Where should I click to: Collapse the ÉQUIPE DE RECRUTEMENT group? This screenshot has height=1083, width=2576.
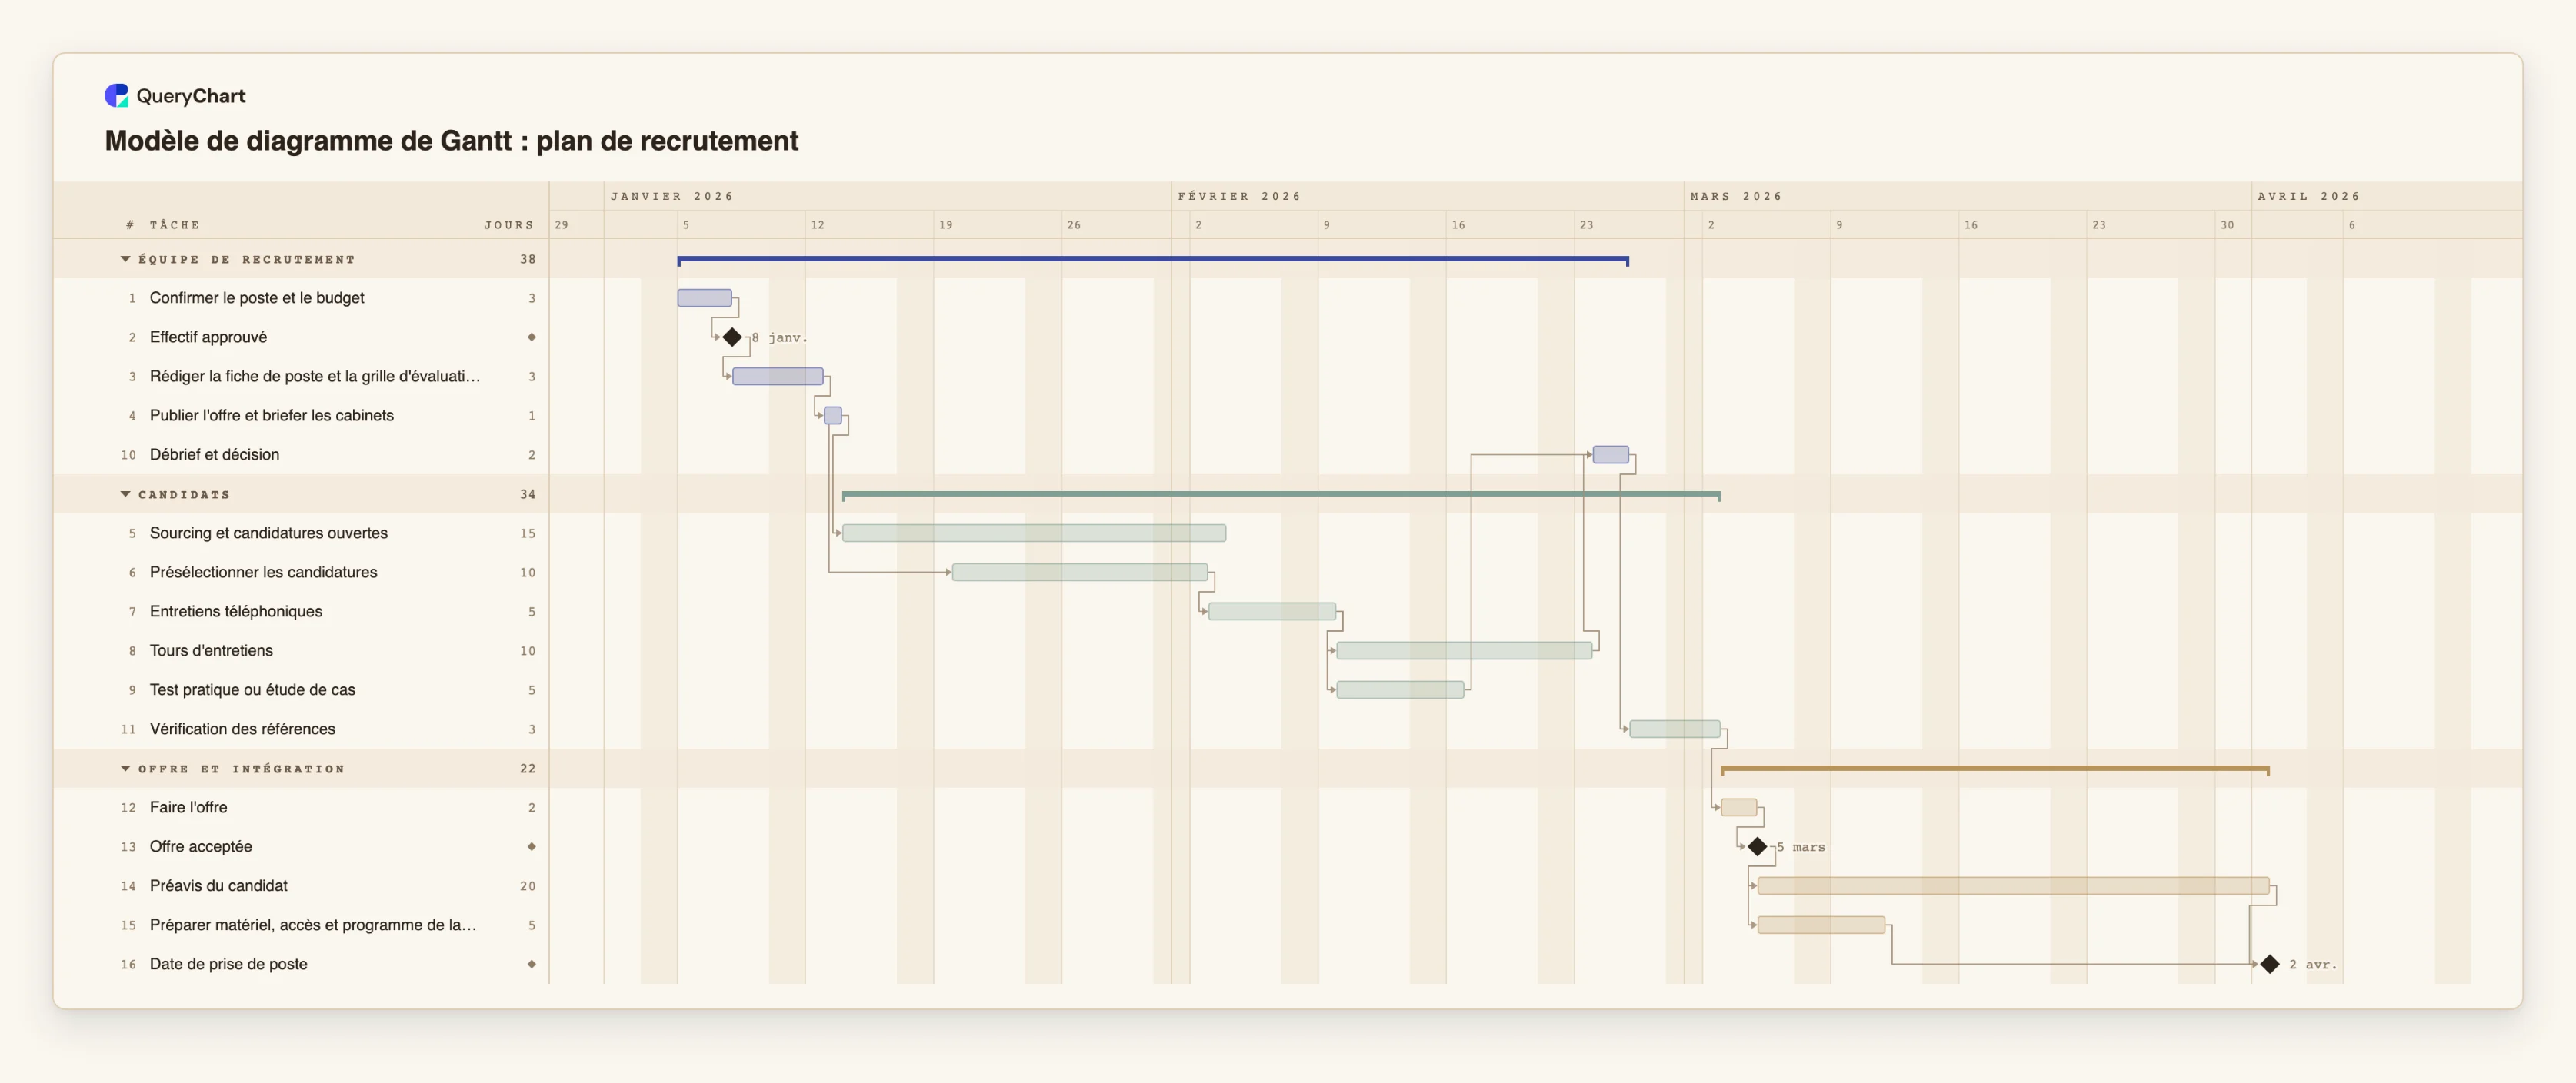[x=125, y=259]
